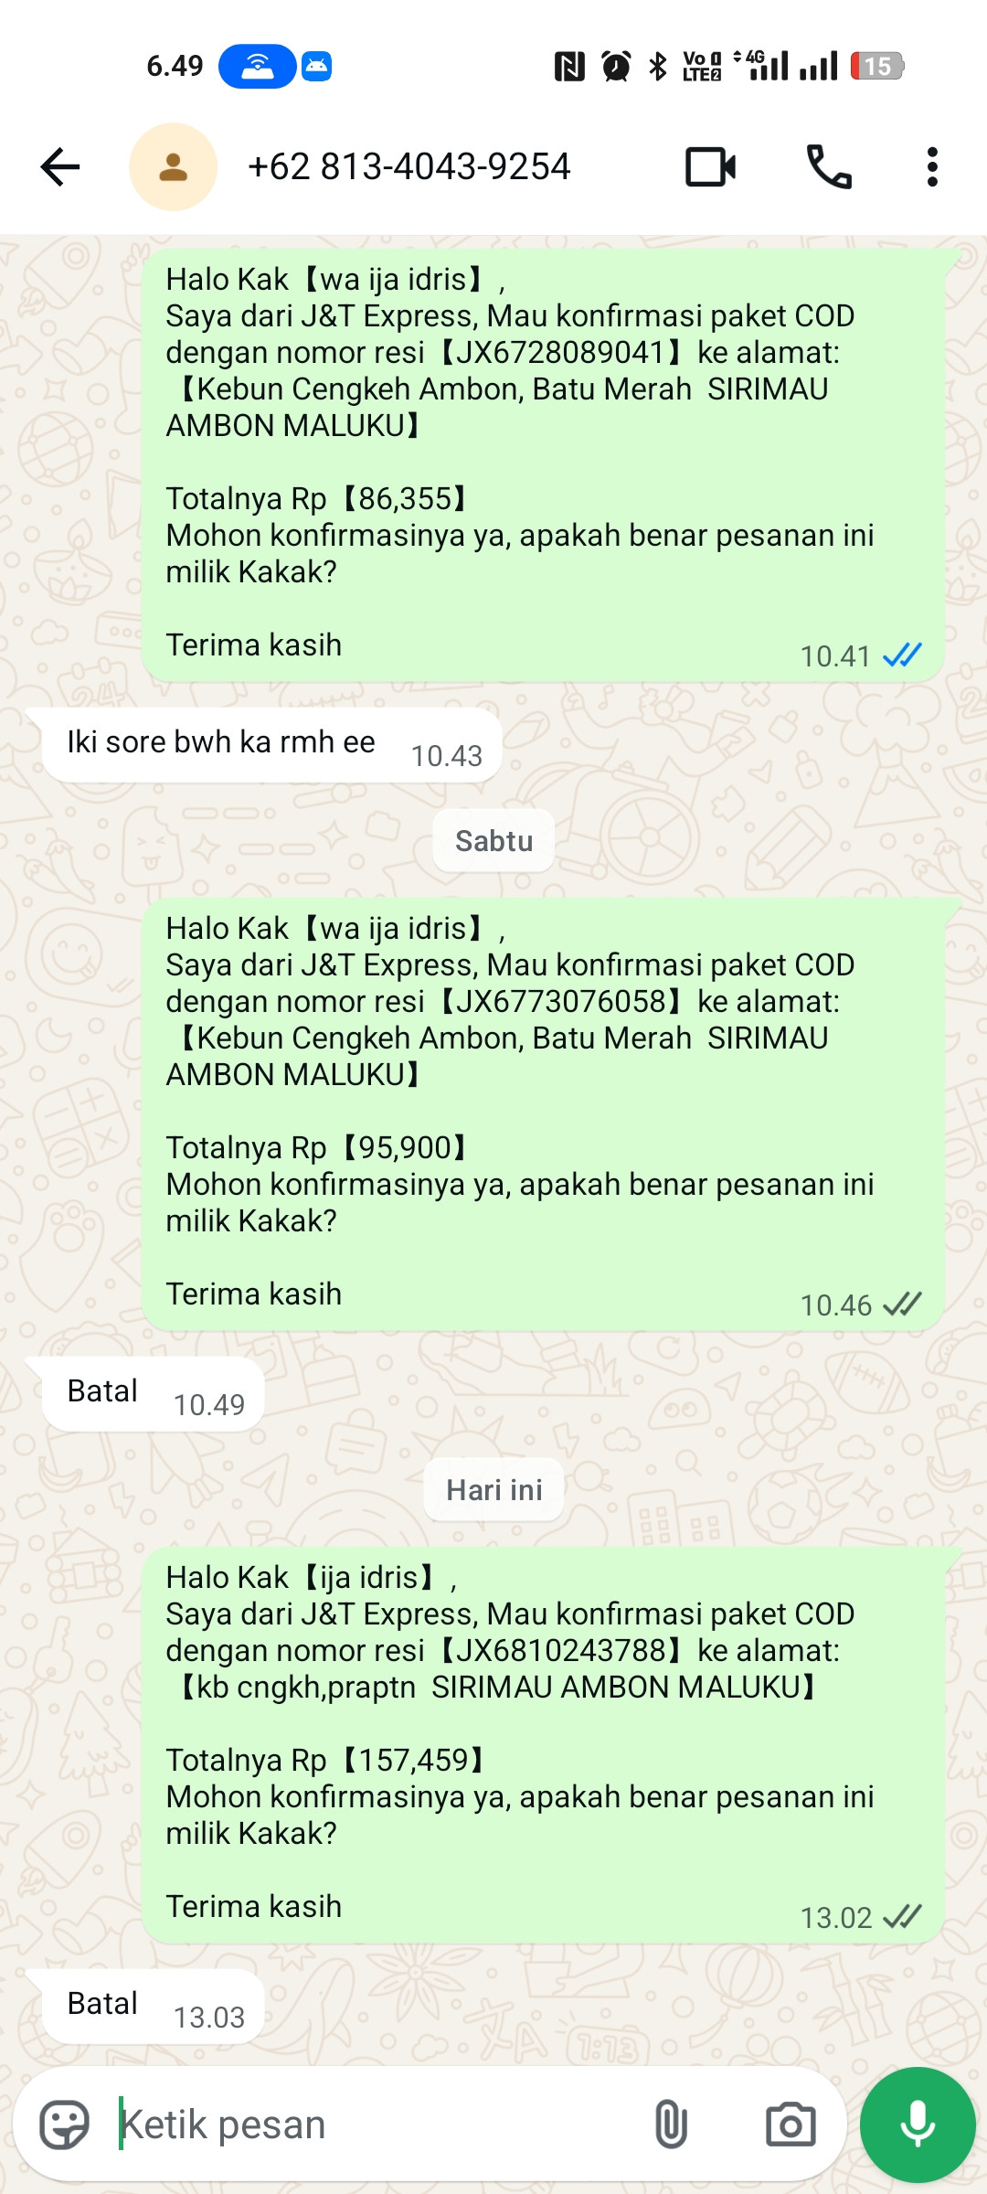The image size is (987, 2194).
Task: Open the three-dot more options menu
Action: click(932, 167)
